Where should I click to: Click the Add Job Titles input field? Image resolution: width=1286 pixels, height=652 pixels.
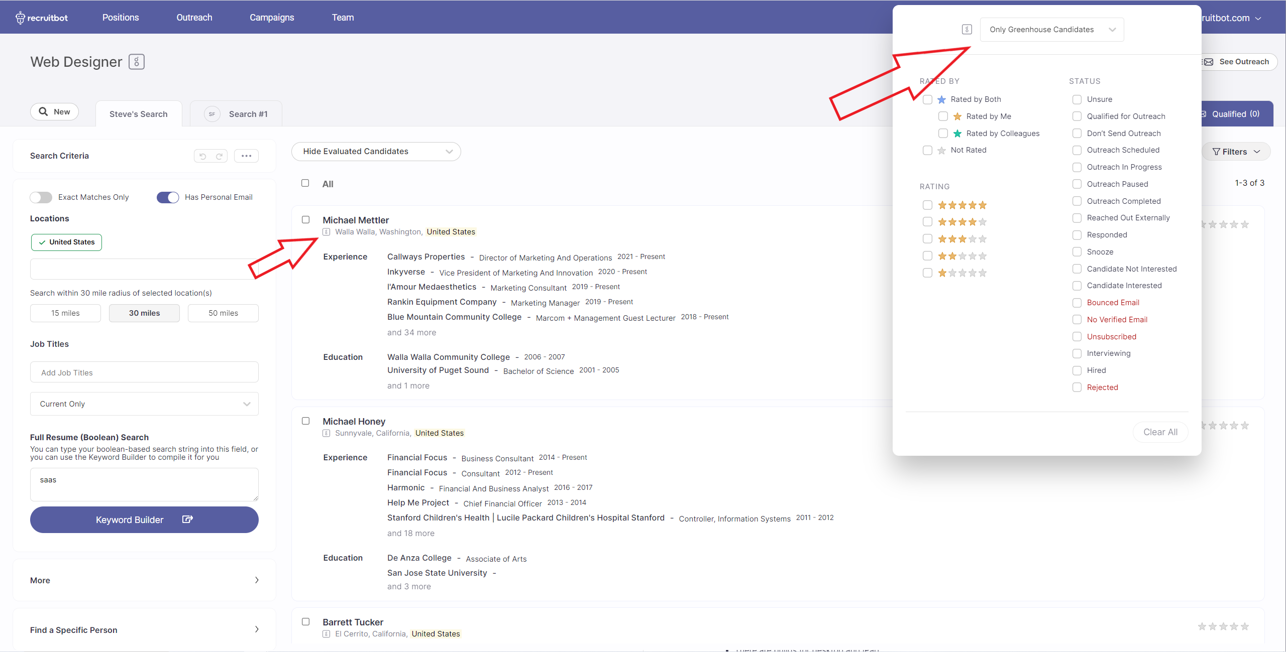pos(144,372)
